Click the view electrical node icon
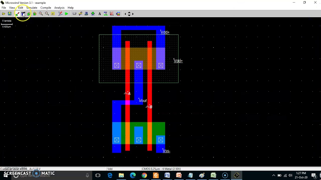The image size is (321, 180). [106, 14]
